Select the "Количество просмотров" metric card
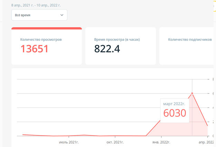This screenshot has height=147, width=216. point(47,46)
